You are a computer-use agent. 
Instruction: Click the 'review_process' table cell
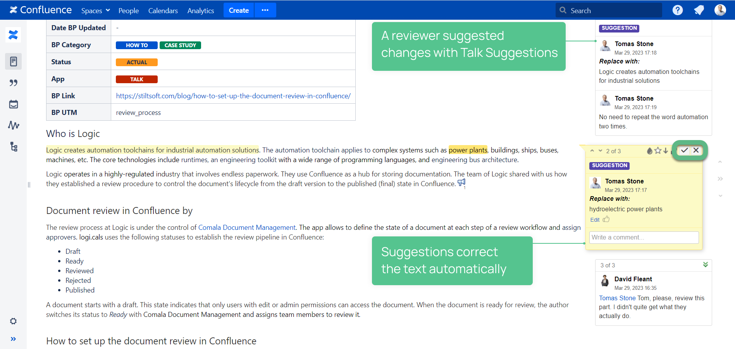click(233, 113)
